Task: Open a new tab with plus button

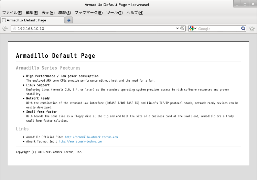Action: pyautogui.click(x=69, y=20)
